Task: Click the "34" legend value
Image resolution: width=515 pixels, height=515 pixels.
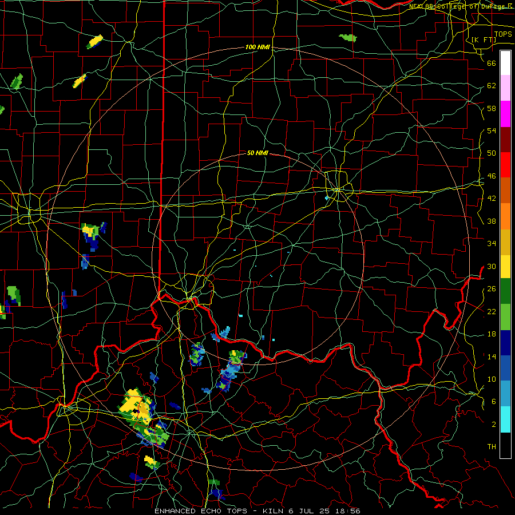Action: click(x=492, y=244)
